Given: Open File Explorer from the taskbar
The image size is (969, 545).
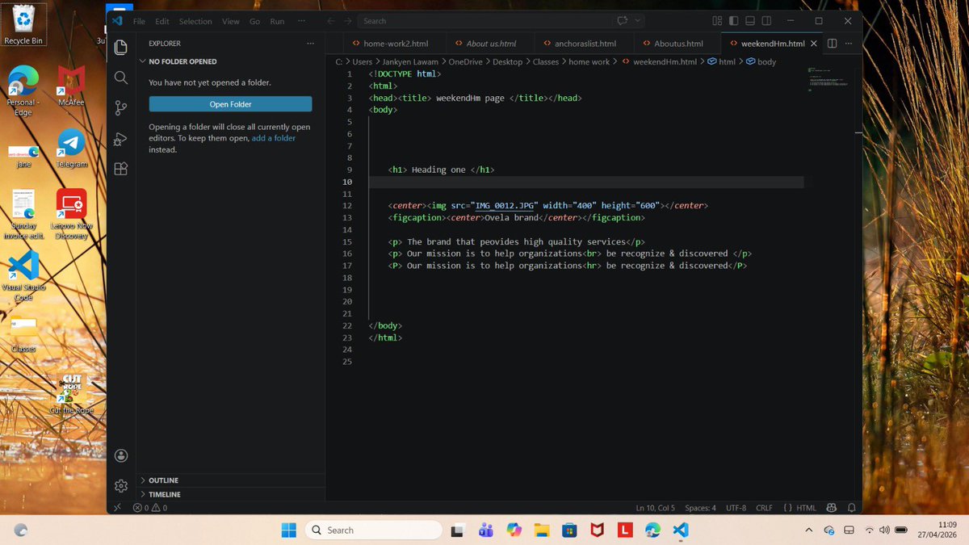Looking at the screenshot, I should (541, 530).
